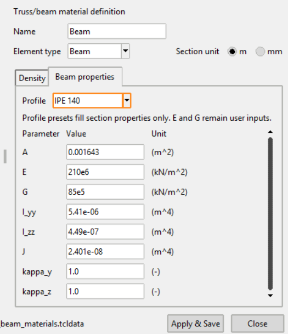Select the I_yy value field

click(x=105, y=212)
